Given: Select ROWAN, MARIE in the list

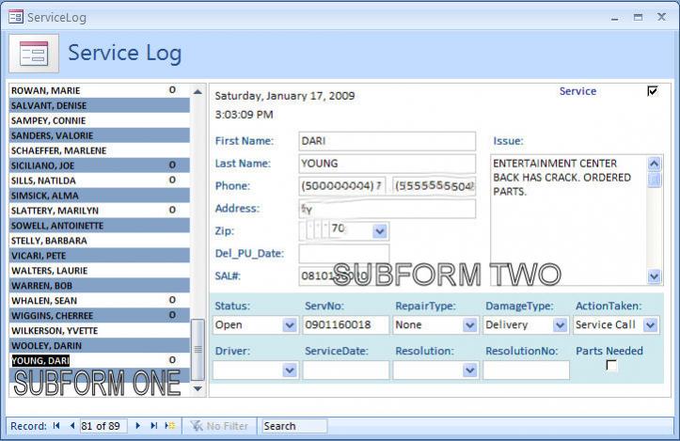Looking at the screenshot, I should [x=100, y=90].
